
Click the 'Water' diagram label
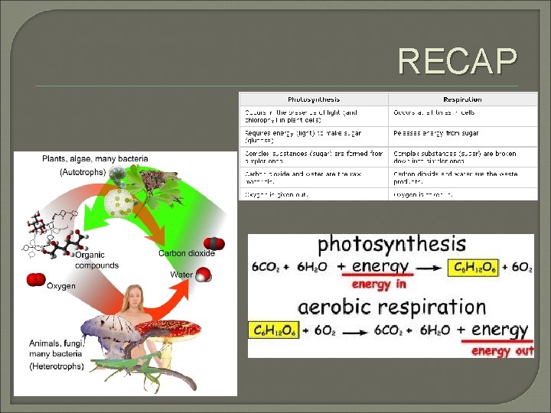[181, 275]
